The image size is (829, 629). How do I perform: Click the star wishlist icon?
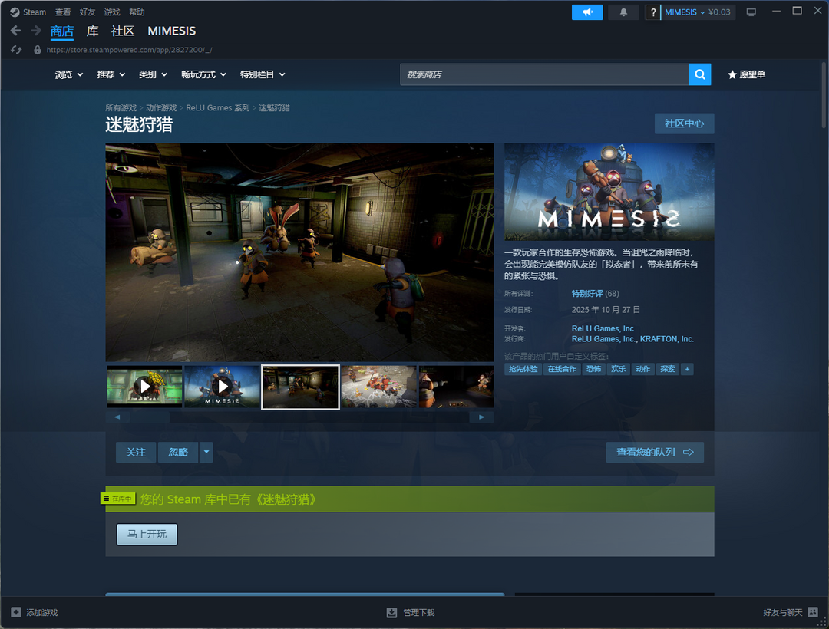pos(732,74)
